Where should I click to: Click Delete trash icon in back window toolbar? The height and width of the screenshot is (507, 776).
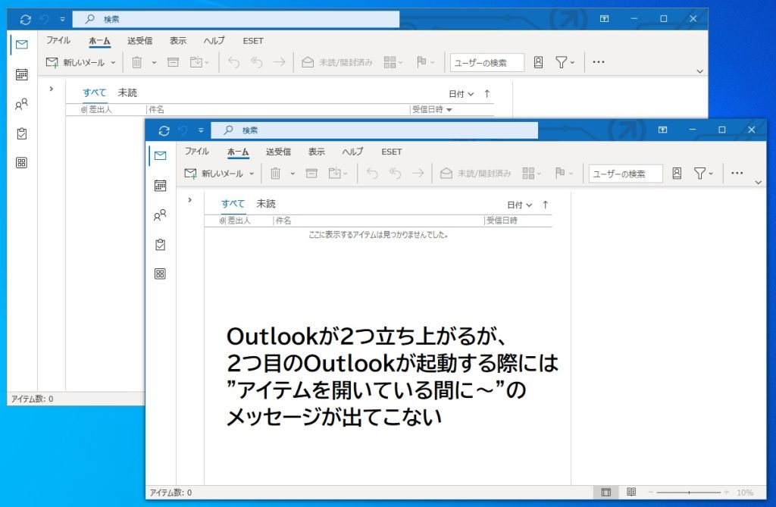tap(137, 62)
